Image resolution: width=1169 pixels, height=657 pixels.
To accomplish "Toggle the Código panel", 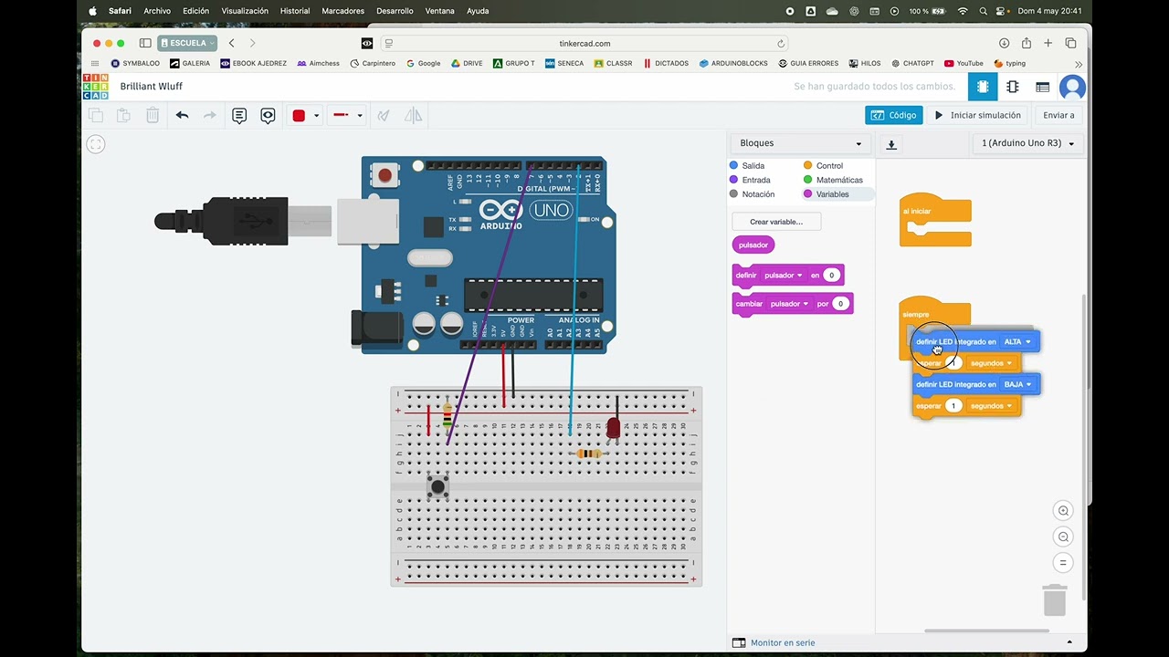I will [x=893, y=115].
